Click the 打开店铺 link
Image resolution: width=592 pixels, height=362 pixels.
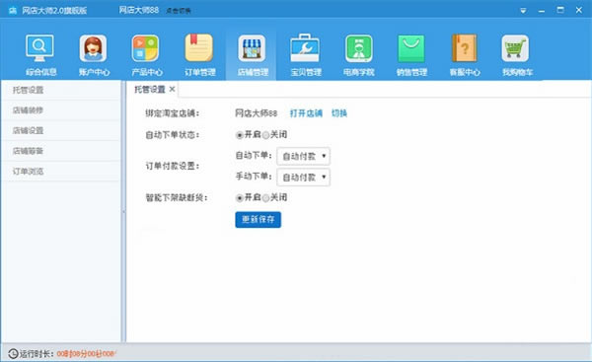pyautogui.click(x=306, y=113)
